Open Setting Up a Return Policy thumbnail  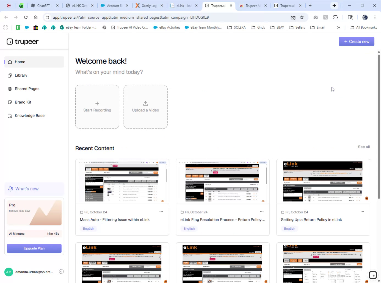323,182
